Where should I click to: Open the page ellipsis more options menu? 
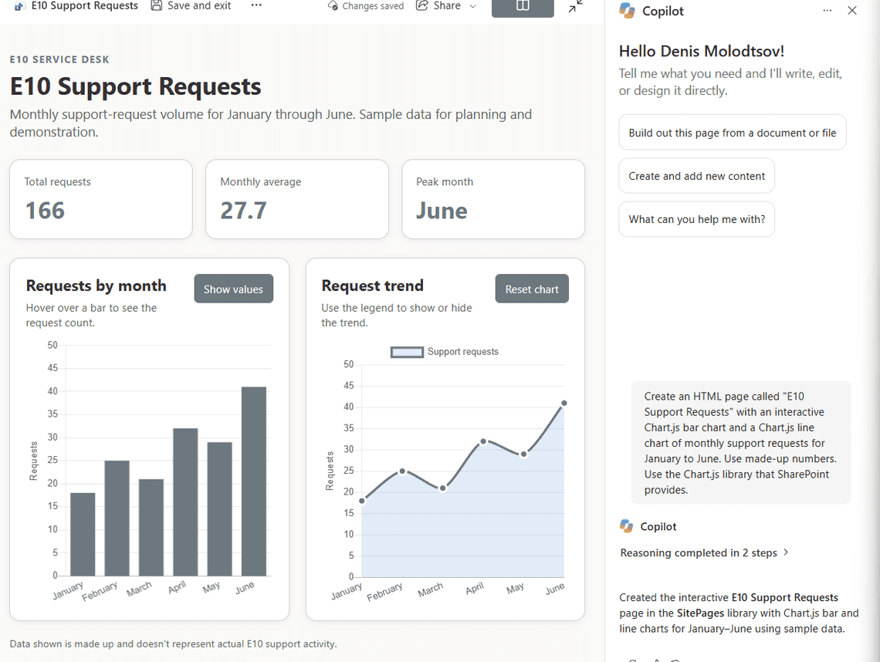(256, 5)
